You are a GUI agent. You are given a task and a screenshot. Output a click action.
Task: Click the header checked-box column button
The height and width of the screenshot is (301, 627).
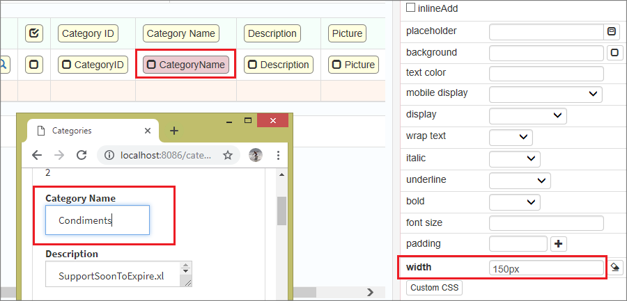(x=34, y=33)
